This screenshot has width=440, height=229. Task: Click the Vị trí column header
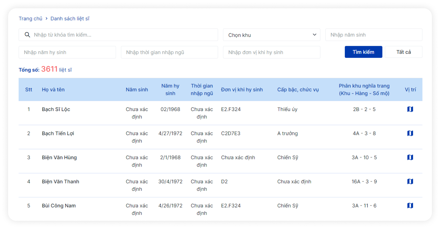tap(410, 90)
